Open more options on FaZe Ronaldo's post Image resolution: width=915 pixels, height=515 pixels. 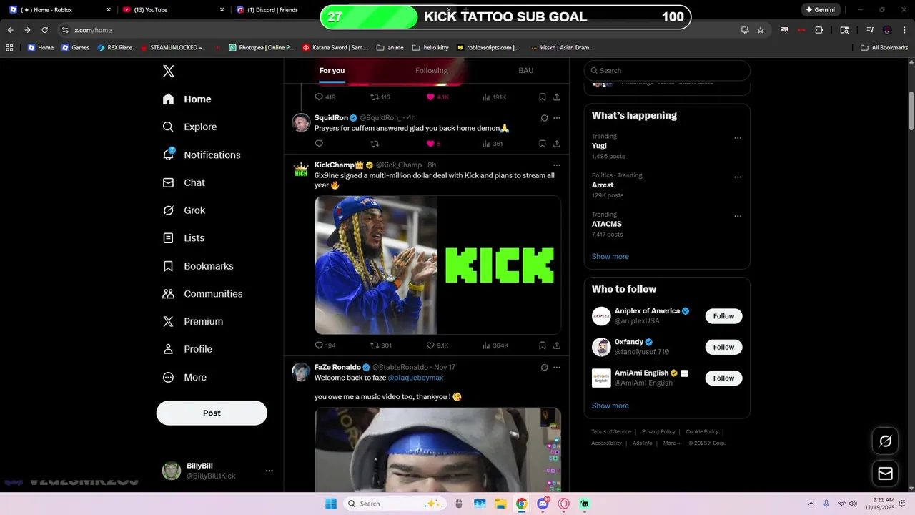click(557, 368)
